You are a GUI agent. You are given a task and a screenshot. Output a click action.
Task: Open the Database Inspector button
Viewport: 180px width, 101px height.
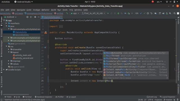[43, 97]
